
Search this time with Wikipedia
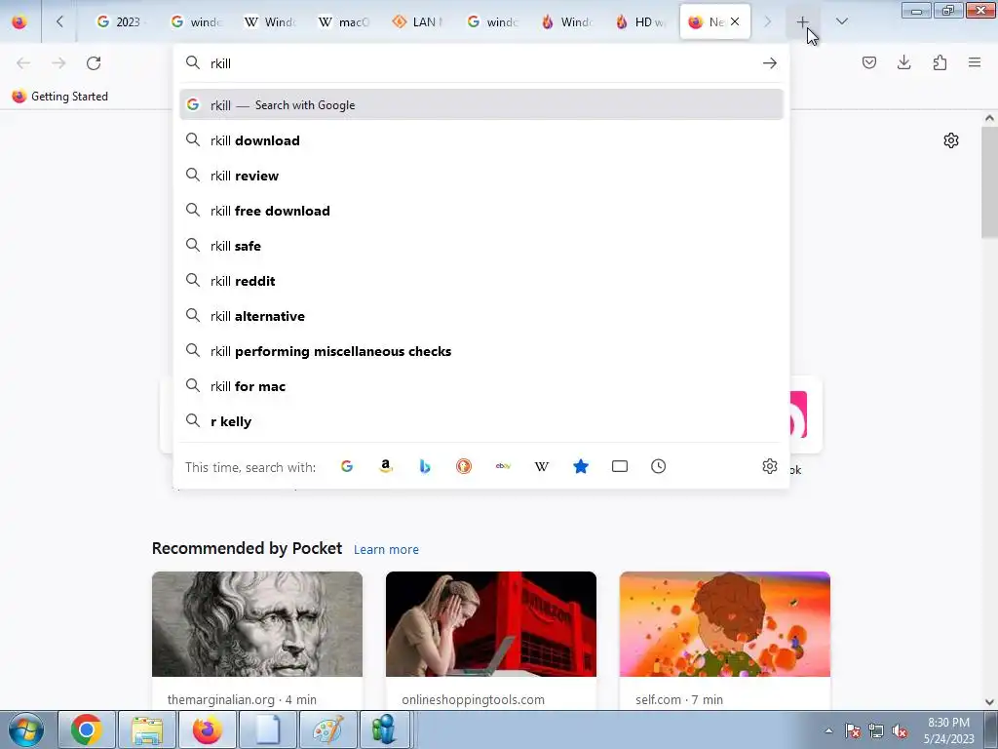point(542,466)
